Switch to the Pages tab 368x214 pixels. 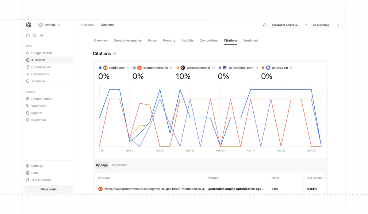coord(152,40)
